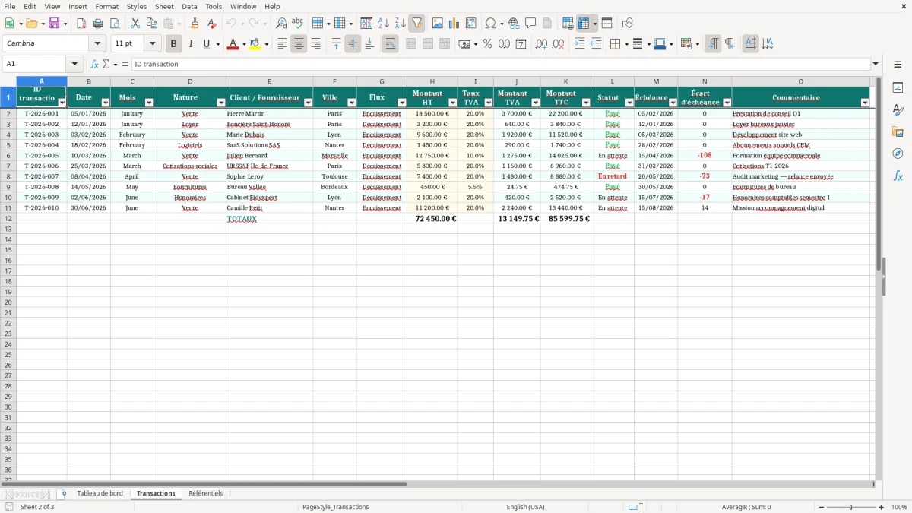Select Clone Formatting paintbrush
This screenshot has width=912, height=513.
tap(195, 24)
